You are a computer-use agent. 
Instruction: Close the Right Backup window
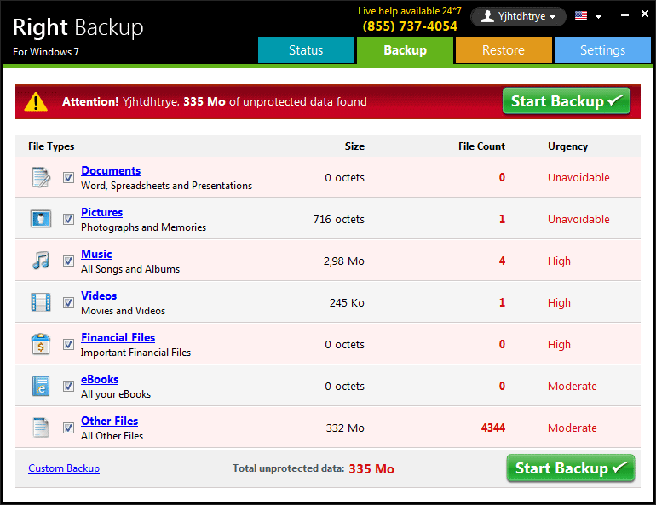[645, 14]
